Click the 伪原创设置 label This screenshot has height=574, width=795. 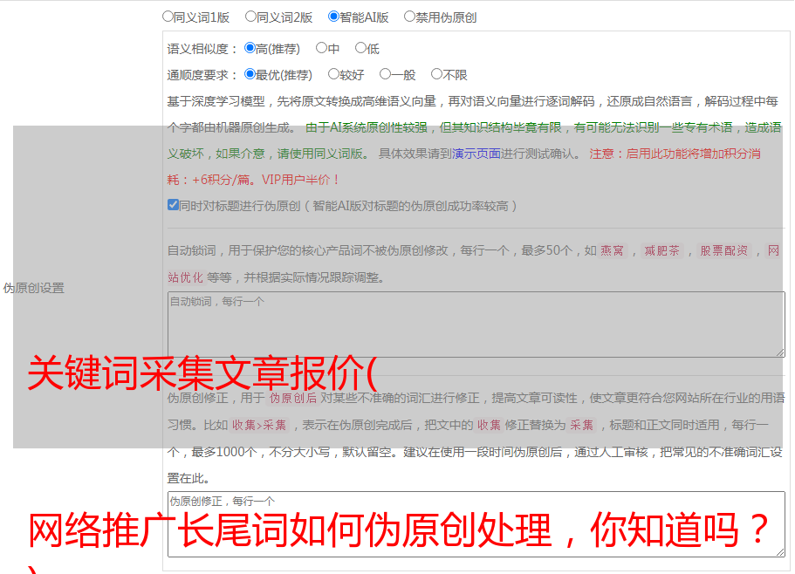(34, 288)
